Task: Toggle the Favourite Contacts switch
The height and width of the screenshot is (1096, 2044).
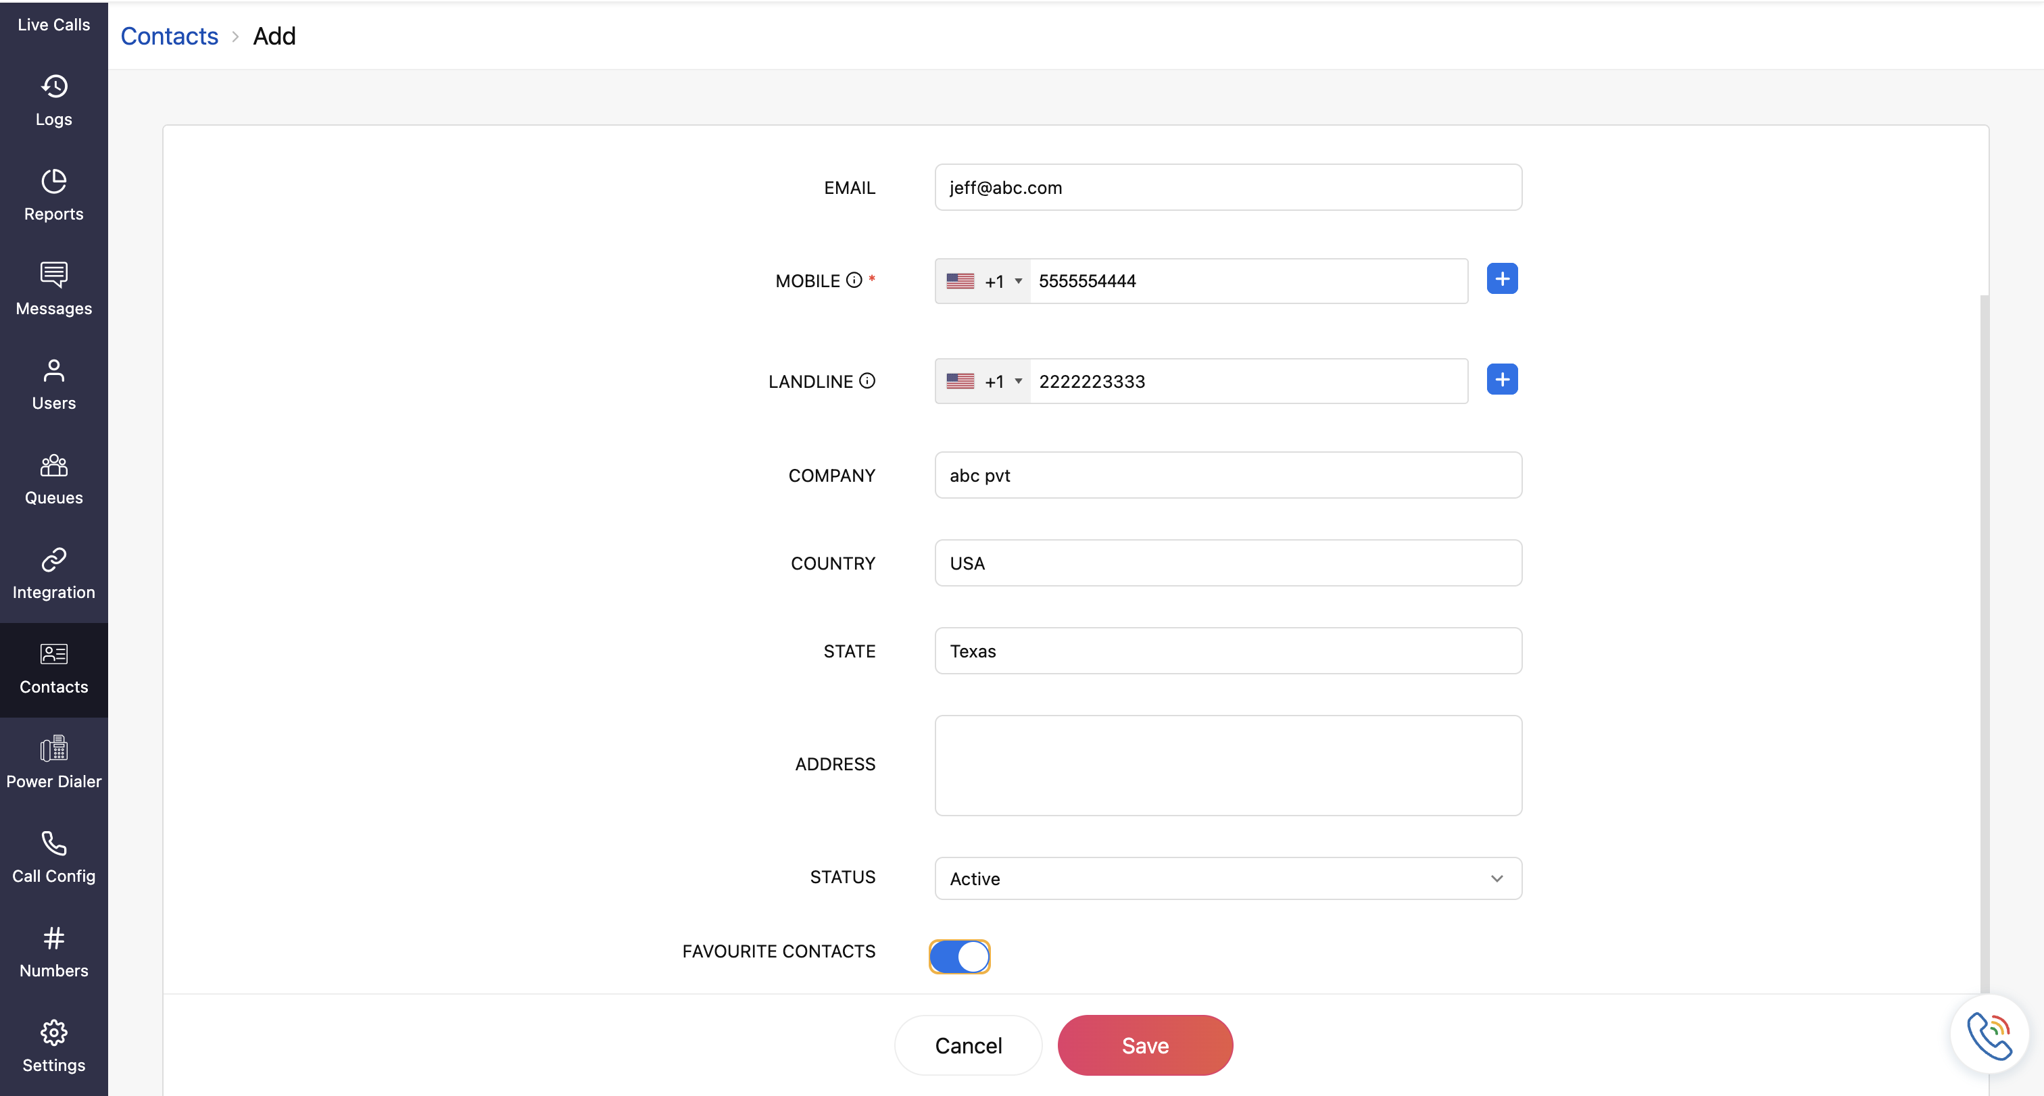Action: 959,956
